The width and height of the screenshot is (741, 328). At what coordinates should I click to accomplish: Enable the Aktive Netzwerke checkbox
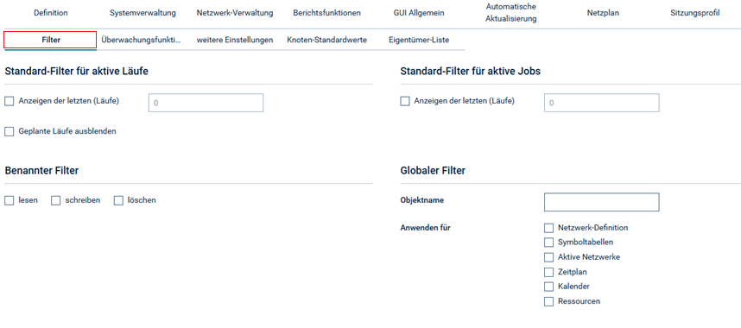pyautogui.click(x=548, y=257)
